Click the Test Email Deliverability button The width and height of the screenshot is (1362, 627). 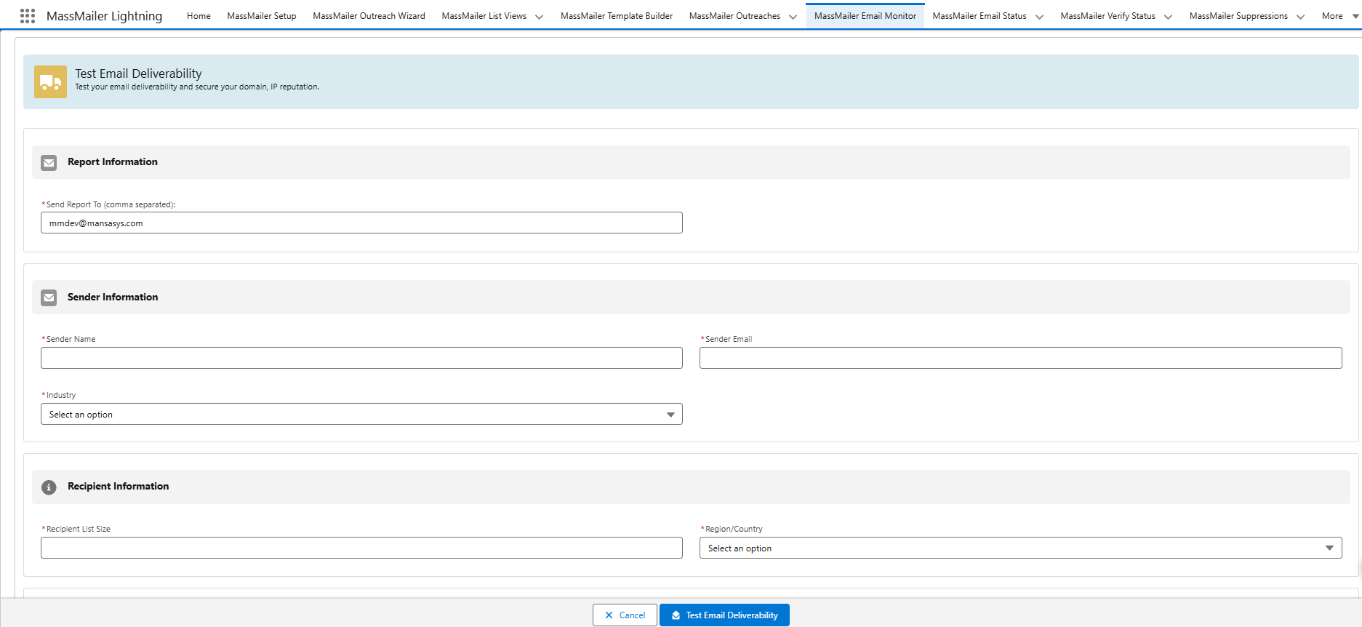click(x=724, y=615)
